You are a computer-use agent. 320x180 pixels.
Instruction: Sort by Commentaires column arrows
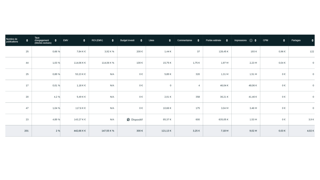[x=198, y=40]
